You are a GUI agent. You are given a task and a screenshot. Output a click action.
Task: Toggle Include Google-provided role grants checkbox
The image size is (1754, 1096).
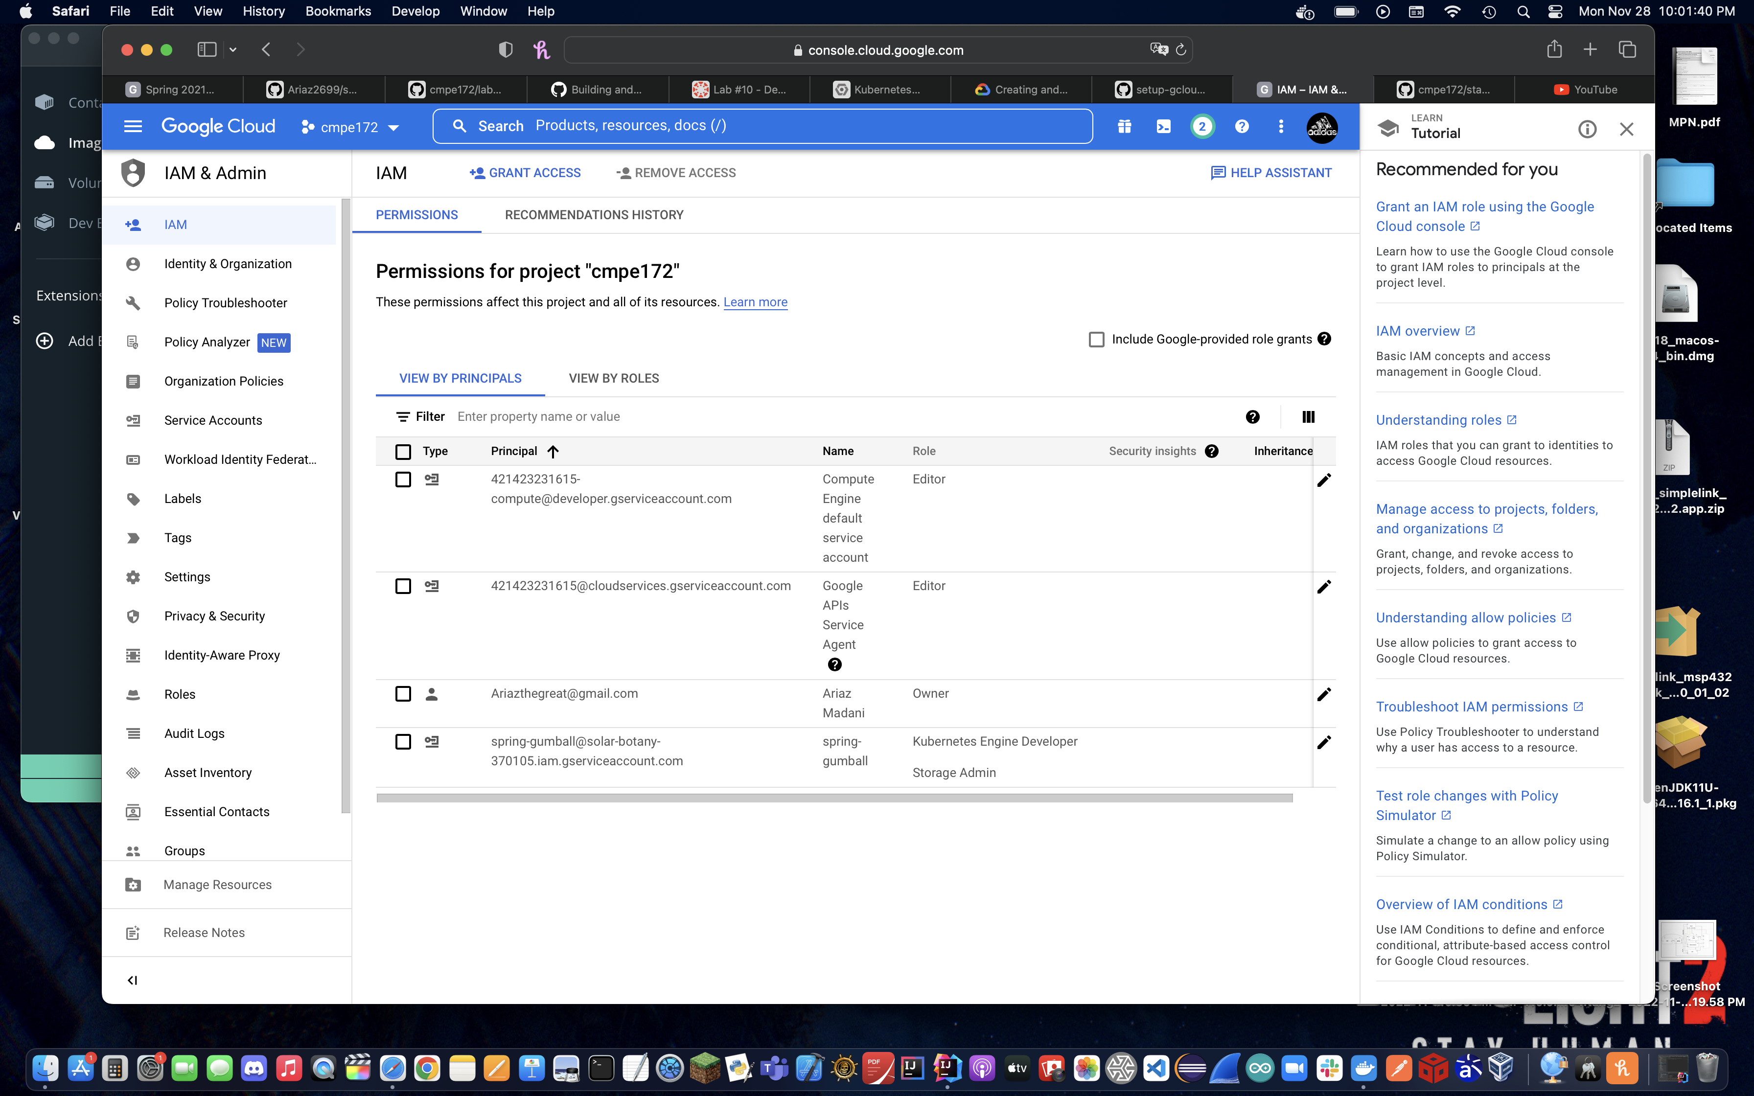pyautogui.click(x=1097, y=339)
